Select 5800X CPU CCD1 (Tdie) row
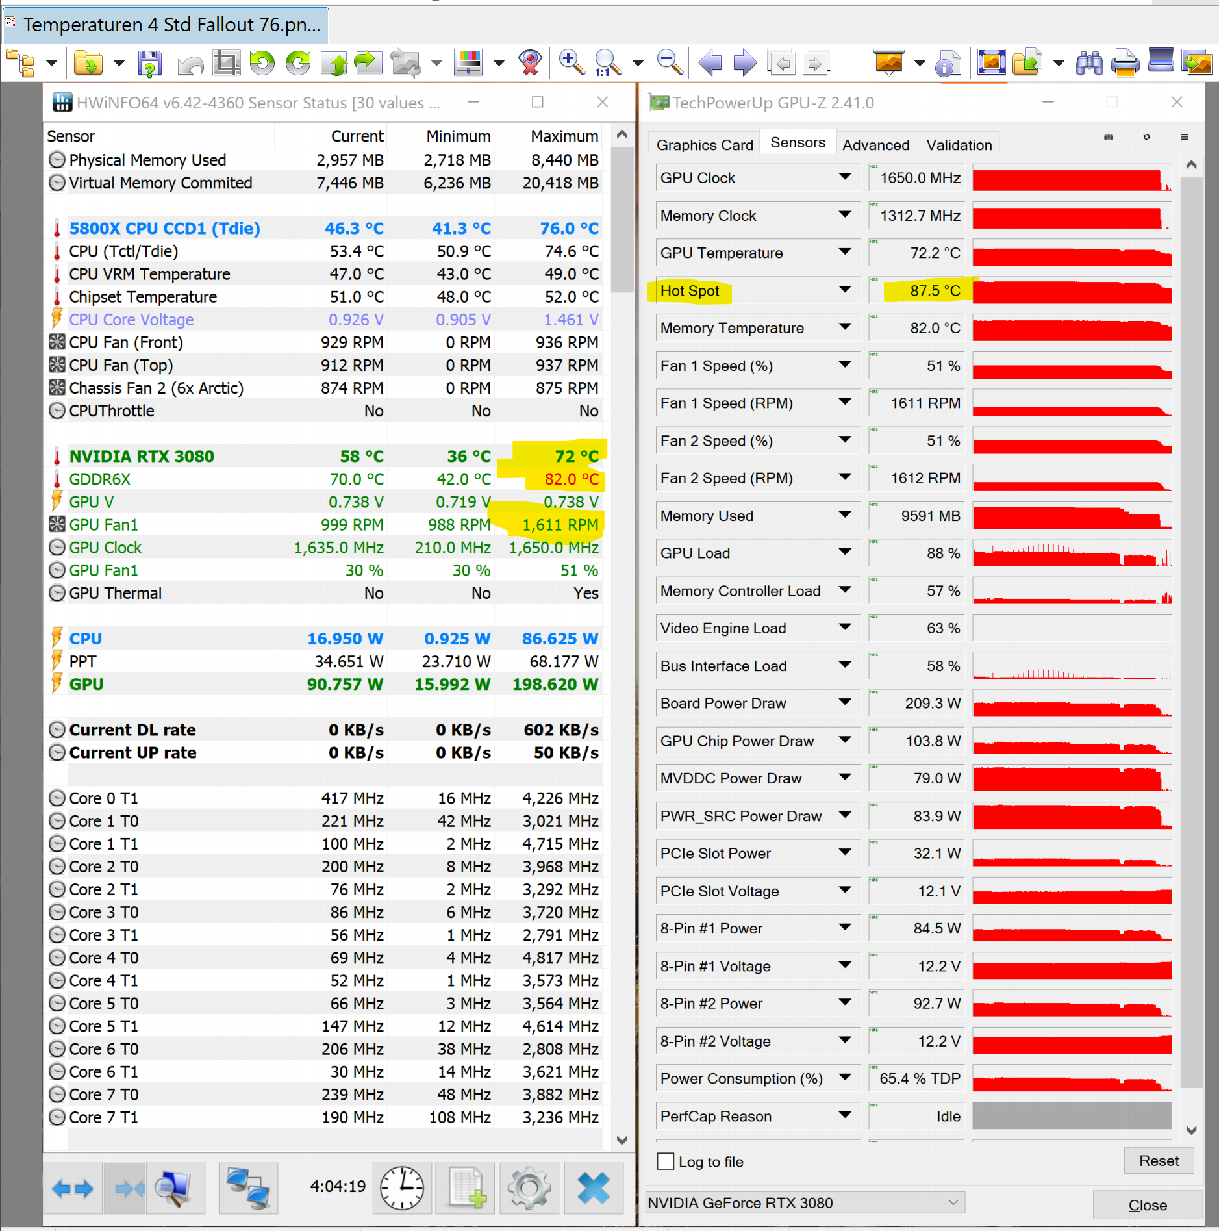 pyautogui.click(x=323, y=228)
